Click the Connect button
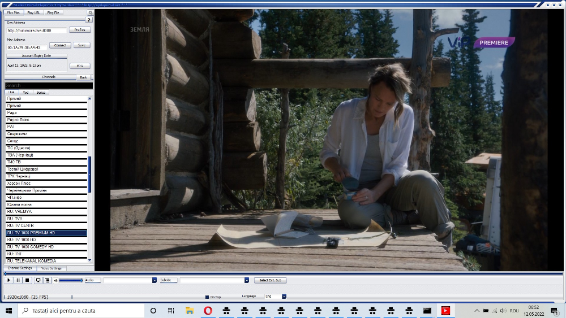566x318 pixels. (60, 45)
